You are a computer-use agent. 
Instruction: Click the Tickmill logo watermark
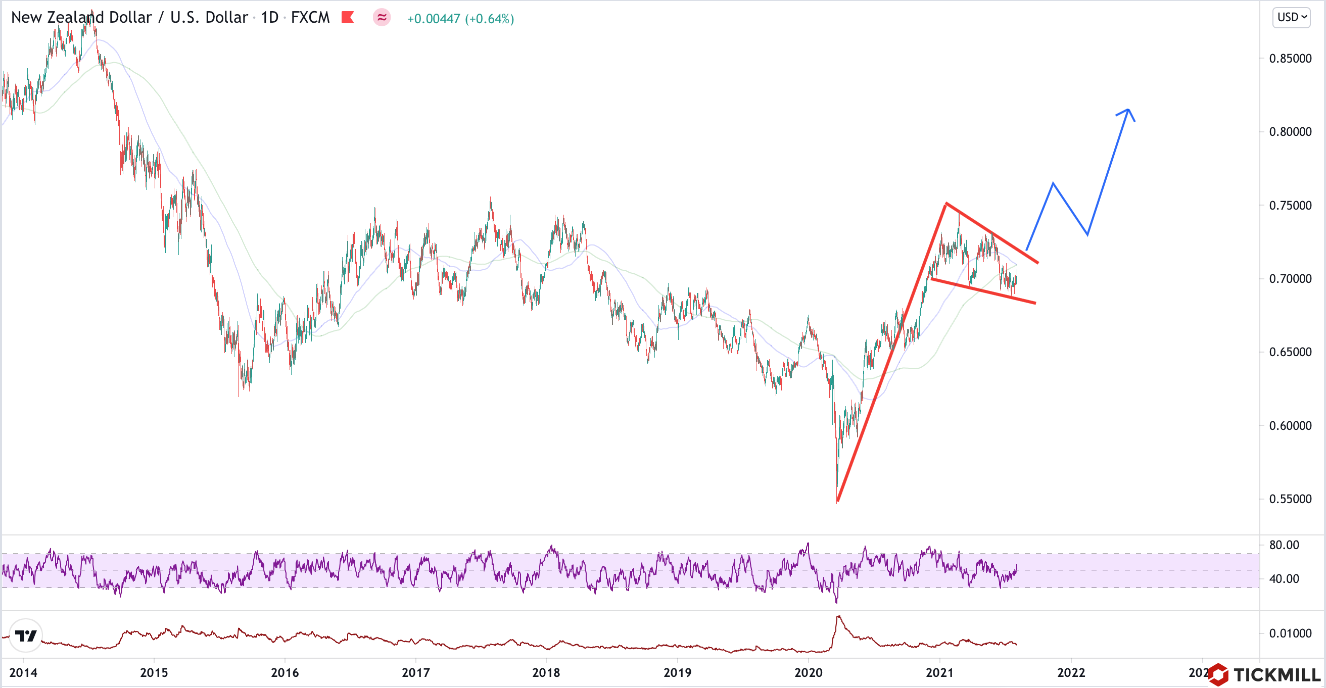point(1266,675)
